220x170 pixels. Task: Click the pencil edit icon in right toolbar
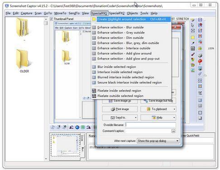(200, 31)
